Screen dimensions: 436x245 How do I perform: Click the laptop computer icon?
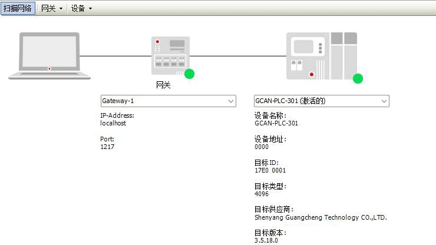pos(49,56)
